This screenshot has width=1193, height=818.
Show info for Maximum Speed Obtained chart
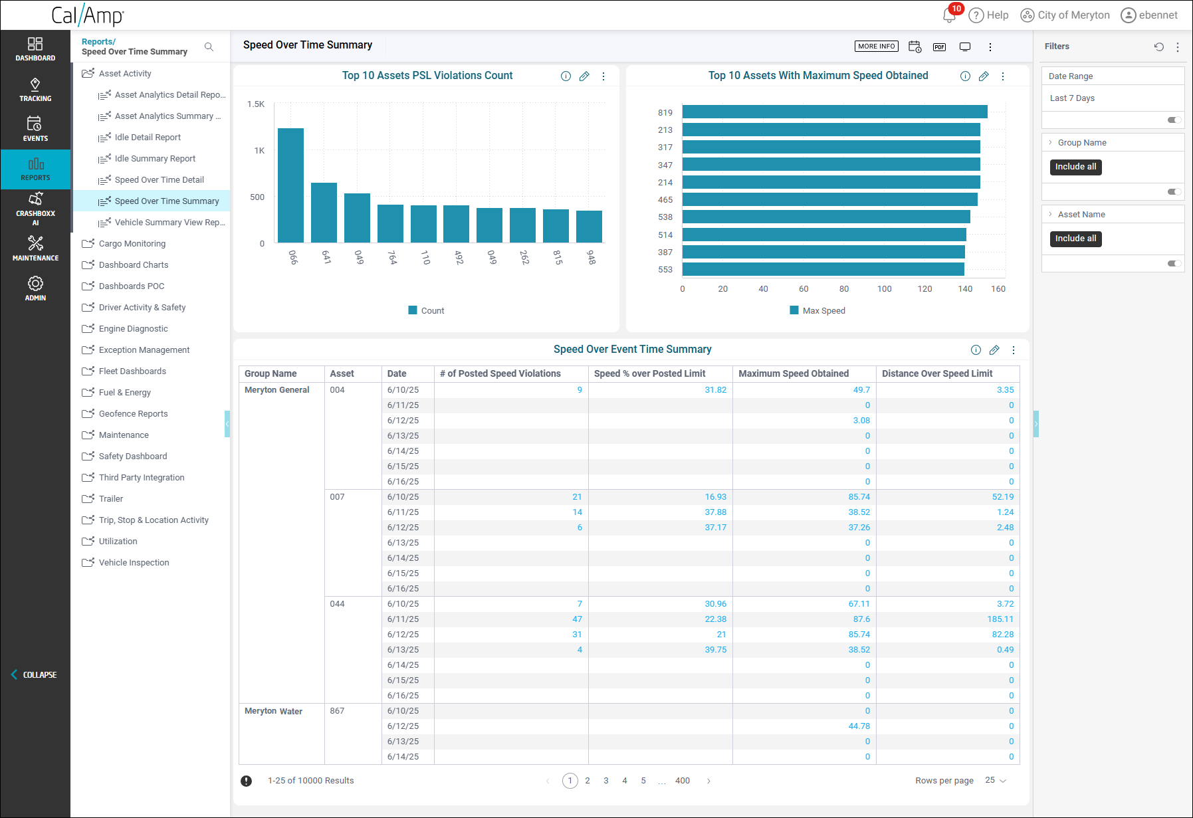[x=965, y=76]
